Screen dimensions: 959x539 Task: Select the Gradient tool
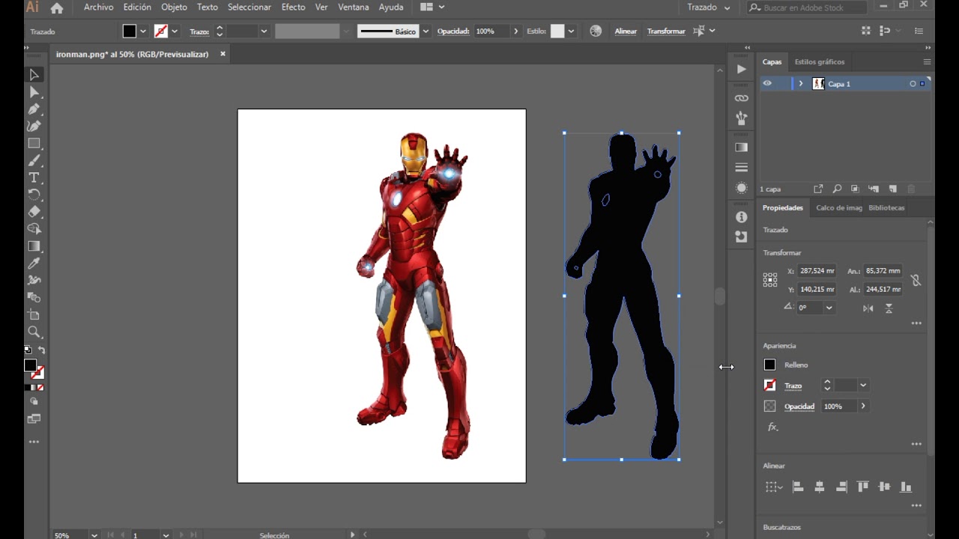tap(34, 246)
